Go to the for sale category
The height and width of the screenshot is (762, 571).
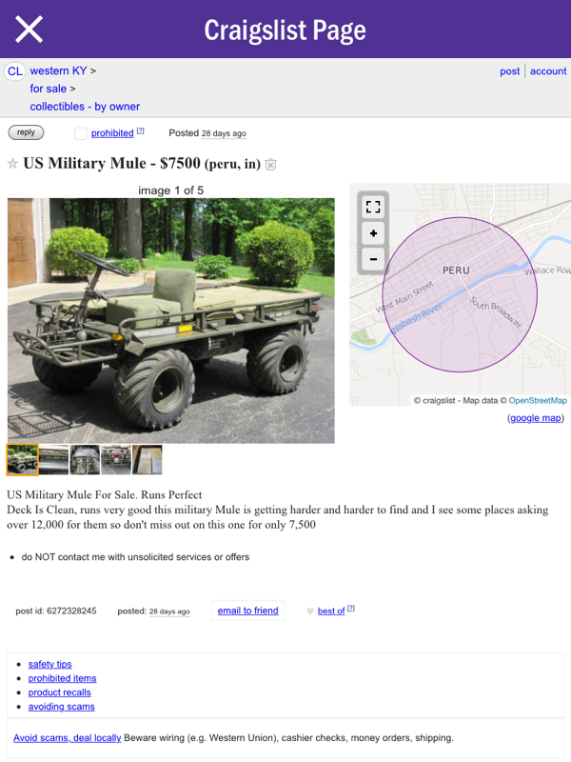[x=49, y=89]
